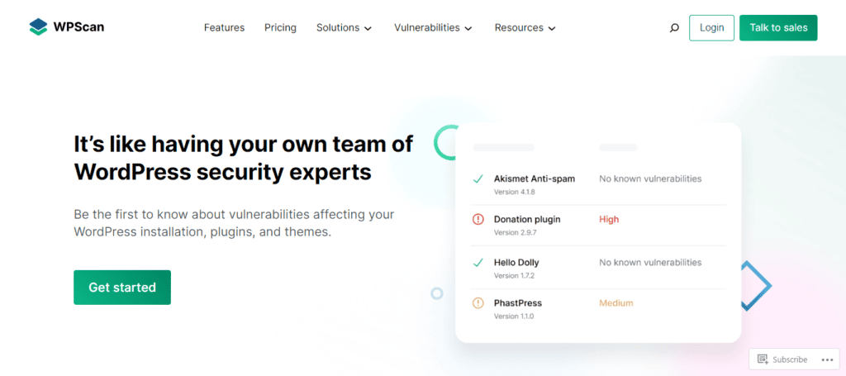Expand the Solutions dropdown menu

click(344, 28)
